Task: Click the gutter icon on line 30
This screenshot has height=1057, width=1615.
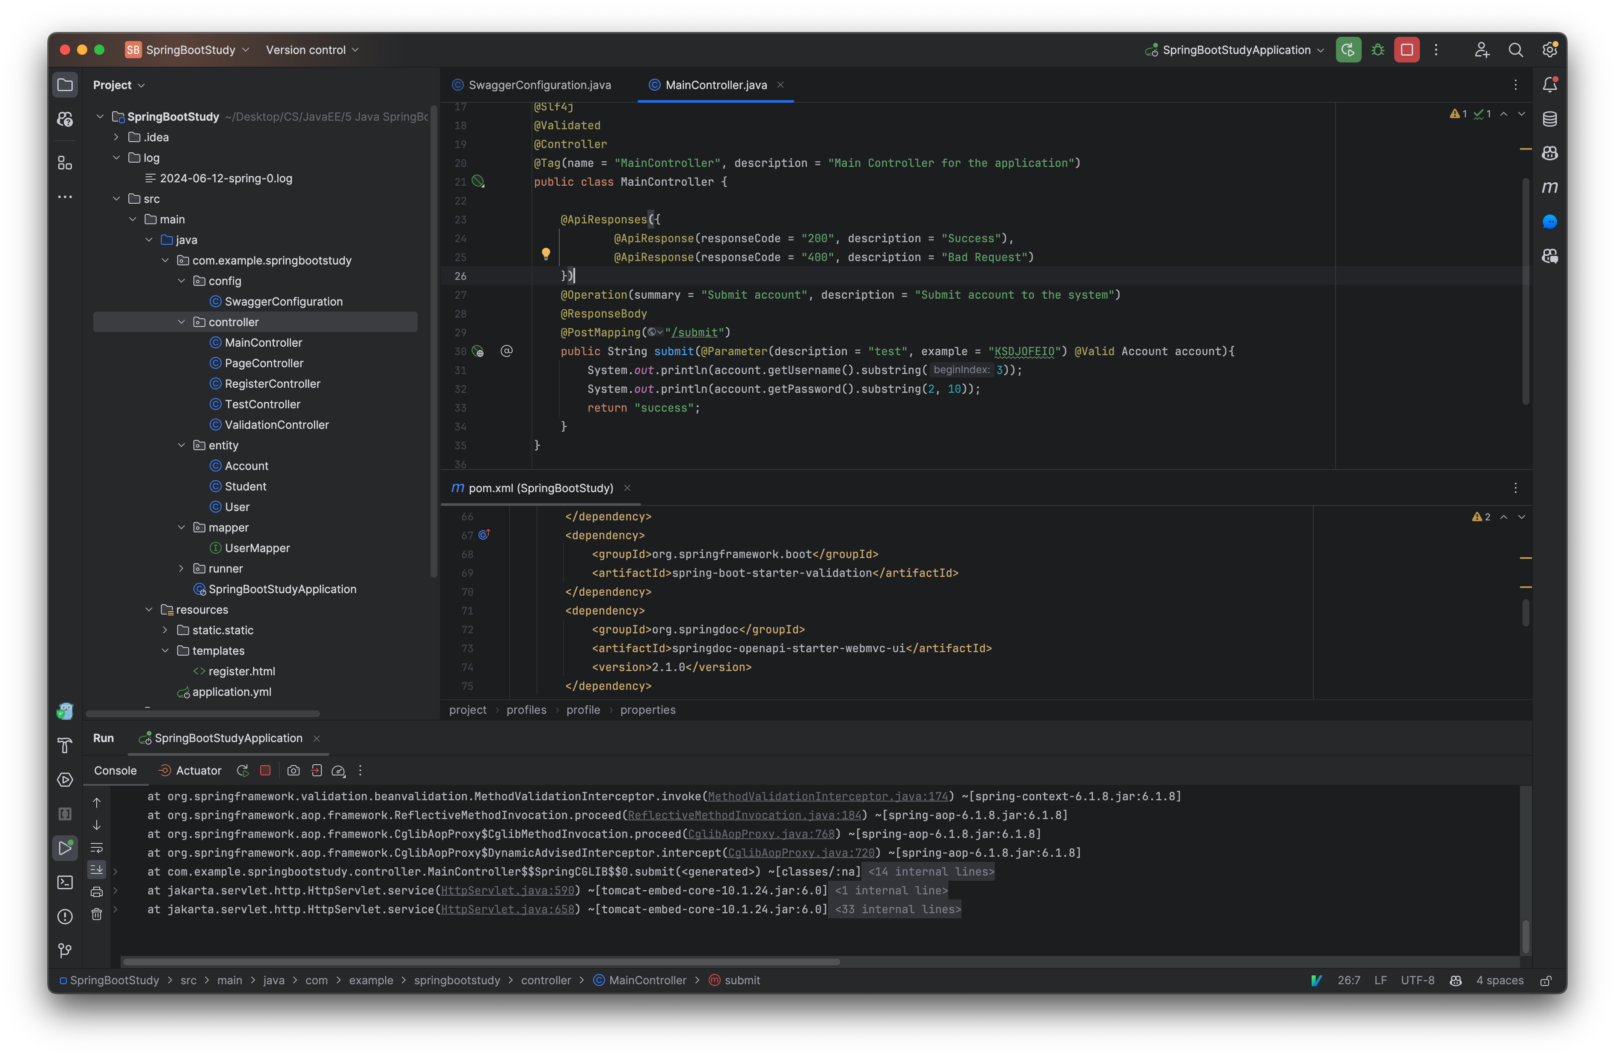Action: pos(478,351)
